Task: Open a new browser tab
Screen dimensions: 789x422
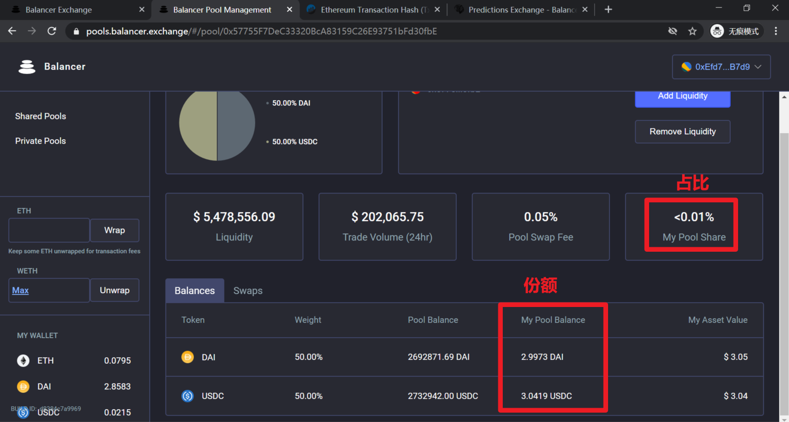Action: coord(608,9)
